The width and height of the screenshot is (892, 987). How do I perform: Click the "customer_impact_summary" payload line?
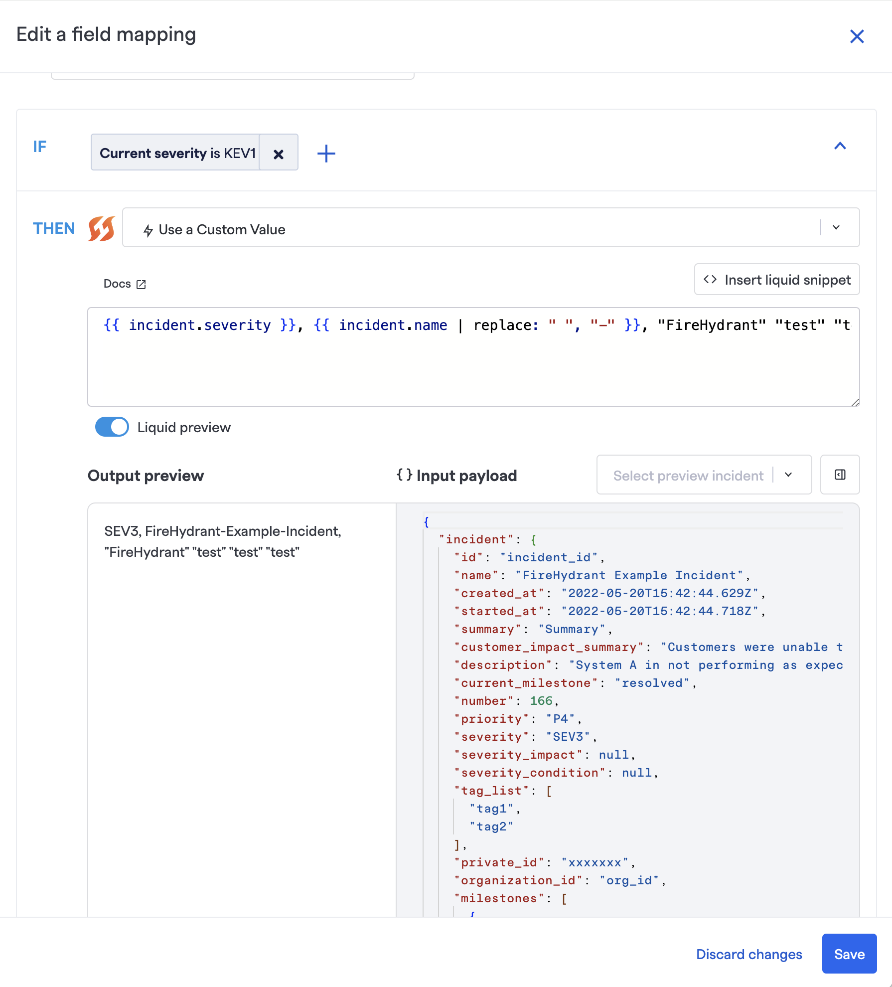[648, 647]
